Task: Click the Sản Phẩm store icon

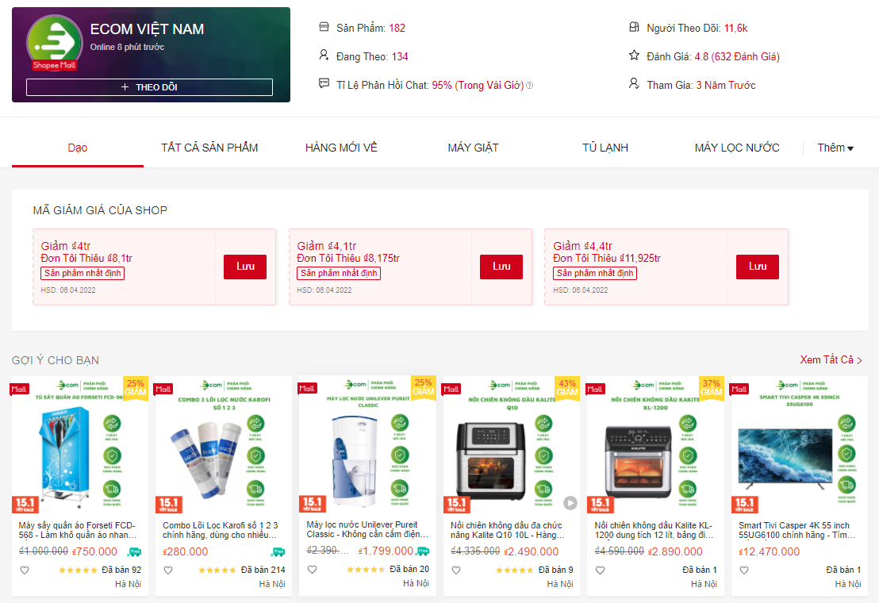Action: (324, 27)
